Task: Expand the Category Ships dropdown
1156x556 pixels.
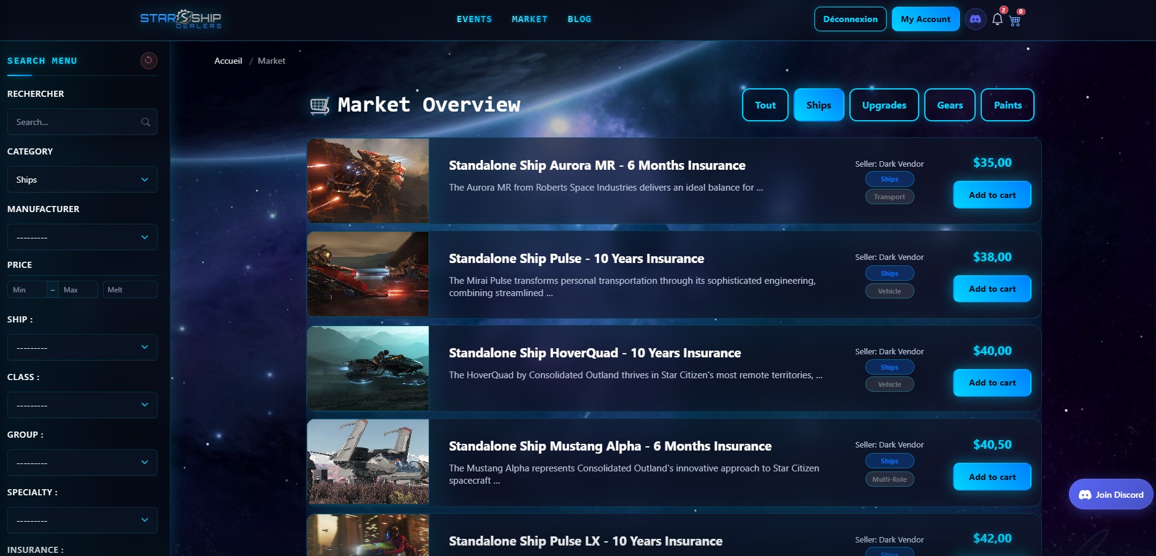Action: pos(82,180)
